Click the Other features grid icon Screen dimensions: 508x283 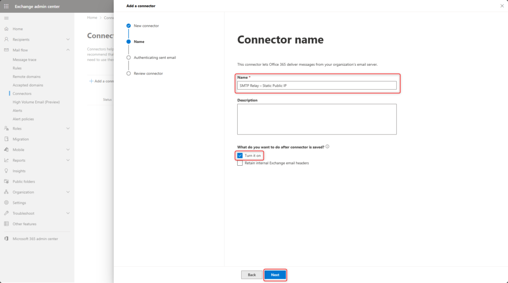click(x=6, y=224)
